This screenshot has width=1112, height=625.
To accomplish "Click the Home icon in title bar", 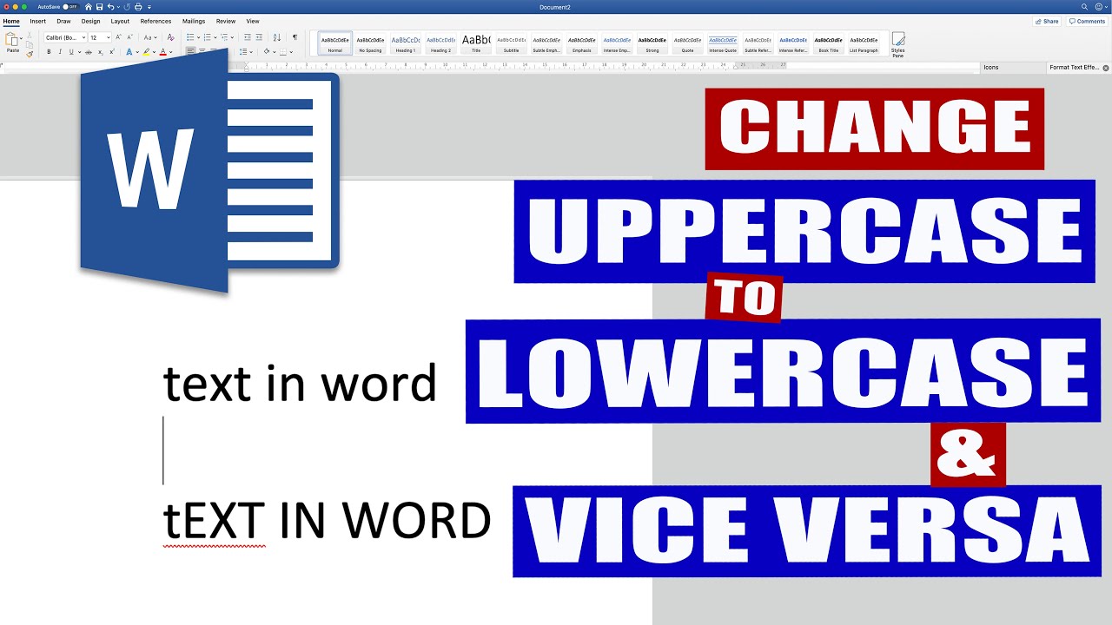I will coord(88,7).
